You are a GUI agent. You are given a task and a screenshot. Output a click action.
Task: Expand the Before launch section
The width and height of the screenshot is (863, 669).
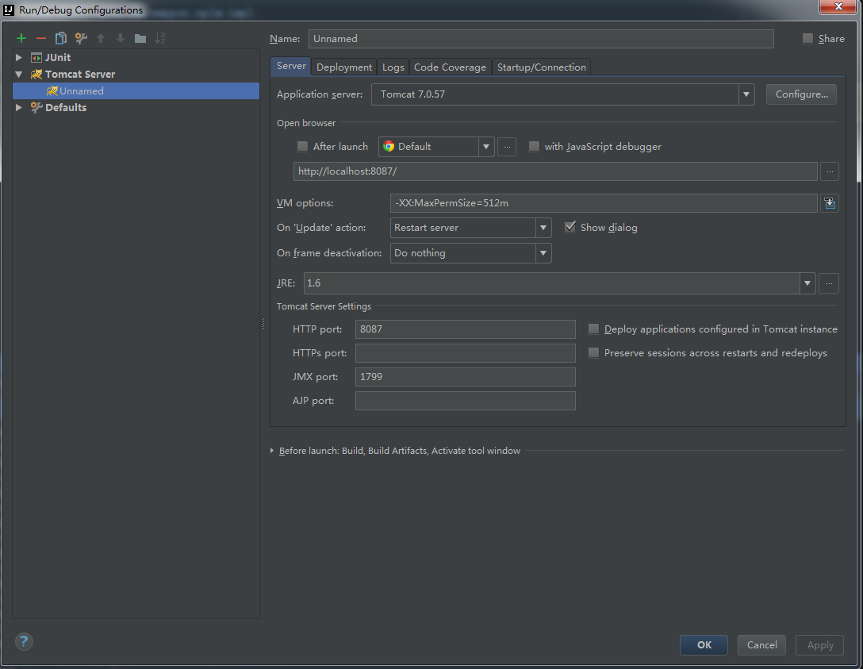point(272,451)
